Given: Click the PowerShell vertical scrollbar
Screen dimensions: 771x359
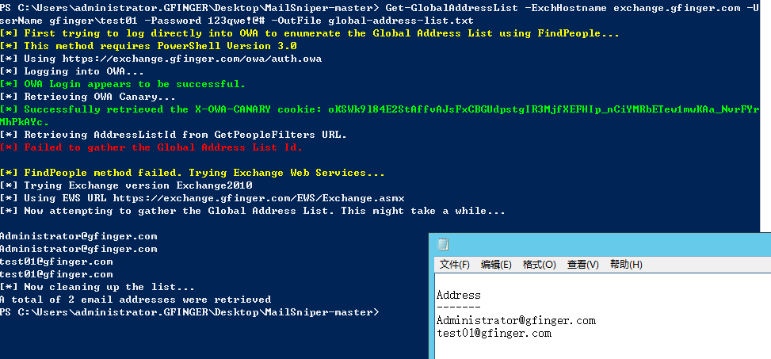Looking at the screenshot, I should tap(765, 116).
